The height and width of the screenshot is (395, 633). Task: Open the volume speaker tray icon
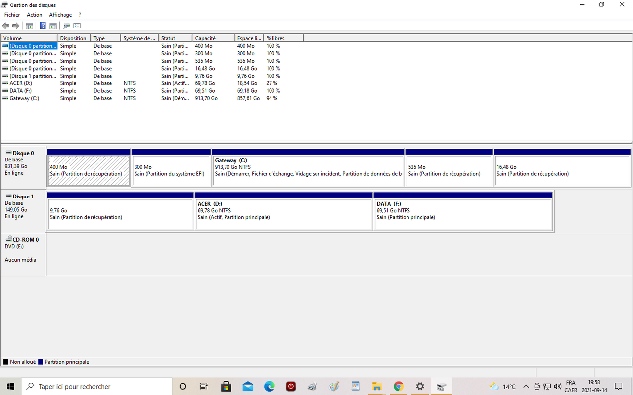(x=558, y=386)
